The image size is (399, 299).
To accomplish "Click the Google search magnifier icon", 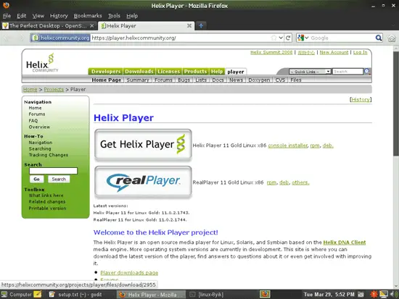I will point(379,38).
